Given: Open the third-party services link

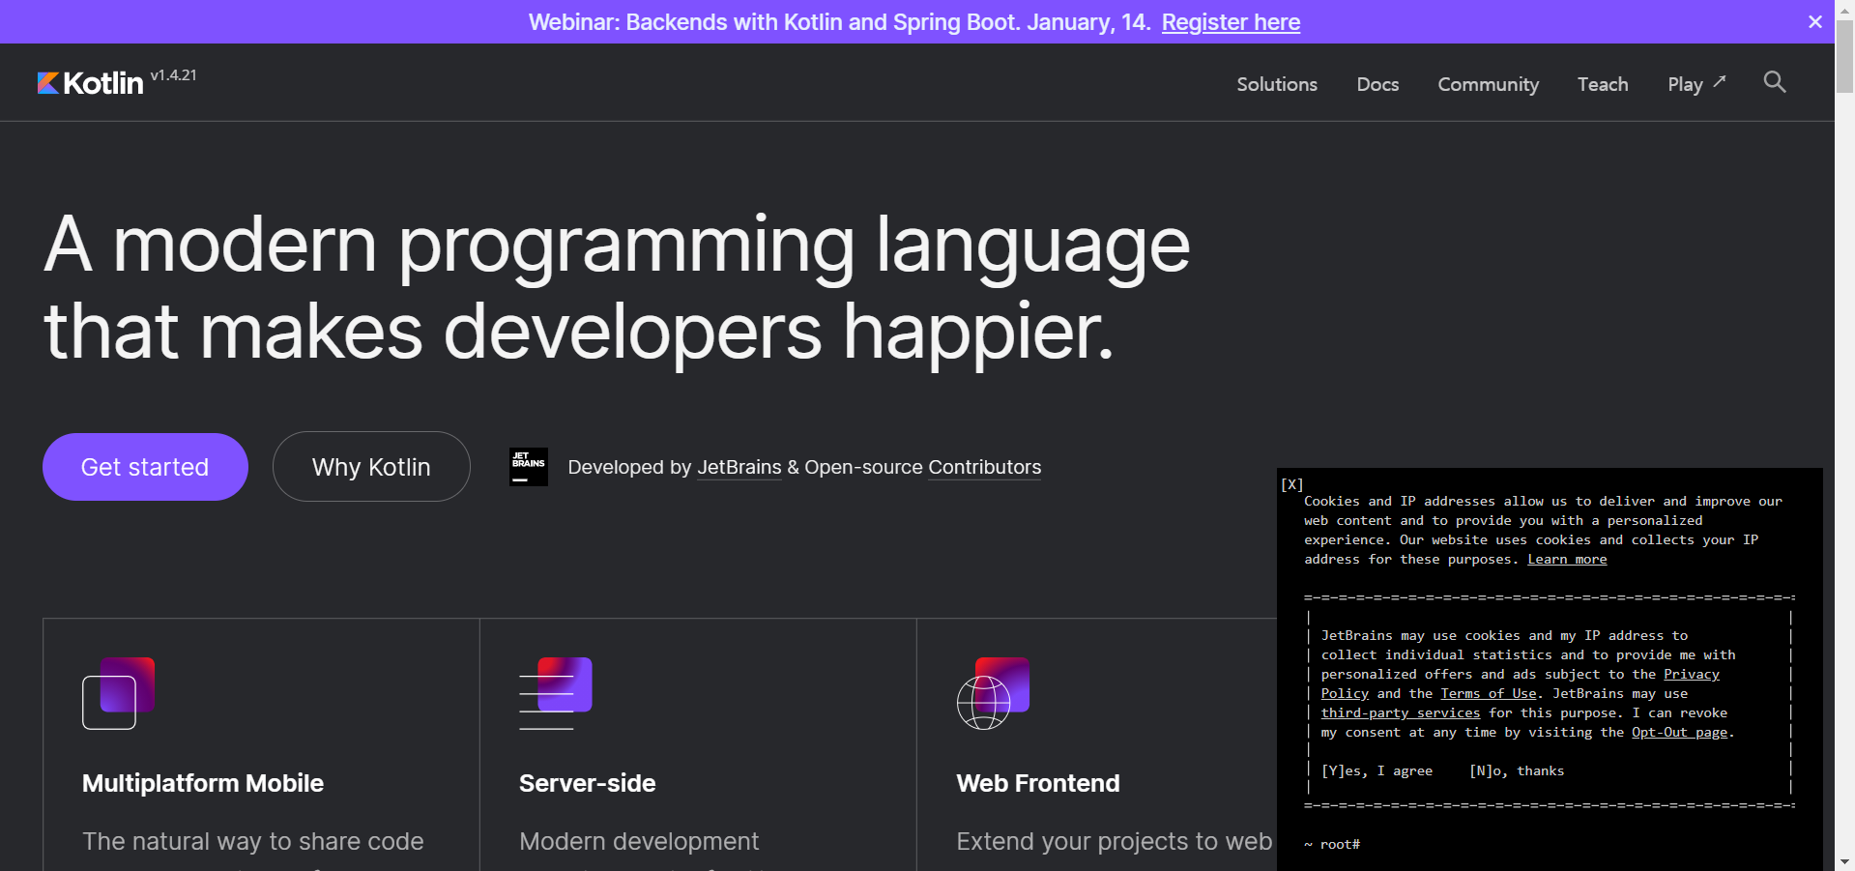Looking at the screenshot, I should click(1400, 712).
